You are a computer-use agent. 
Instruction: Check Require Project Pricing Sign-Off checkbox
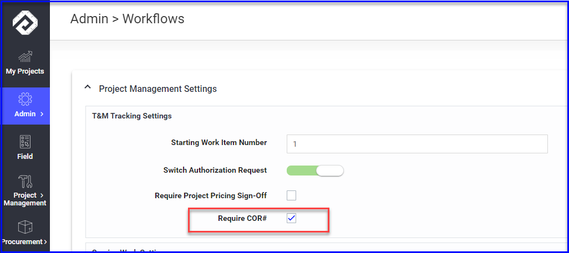(291, 196)
